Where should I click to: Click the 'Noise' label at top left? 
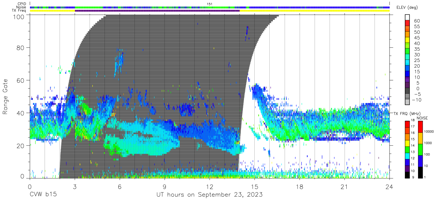[21, 7]
